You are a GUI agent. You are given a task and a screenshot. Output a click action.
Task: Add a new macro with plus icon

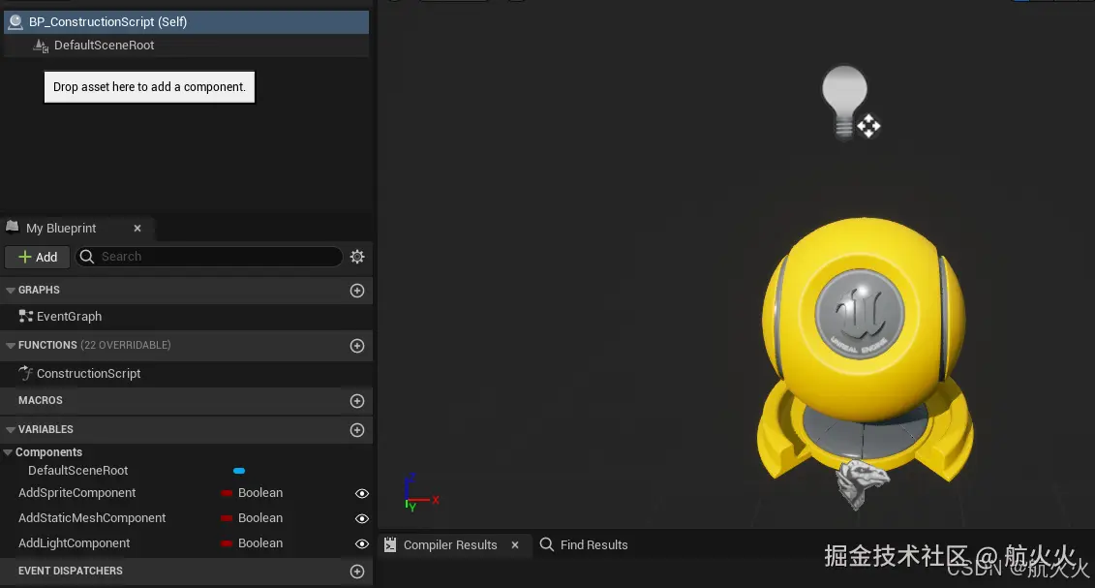click(x=357, y=401)
